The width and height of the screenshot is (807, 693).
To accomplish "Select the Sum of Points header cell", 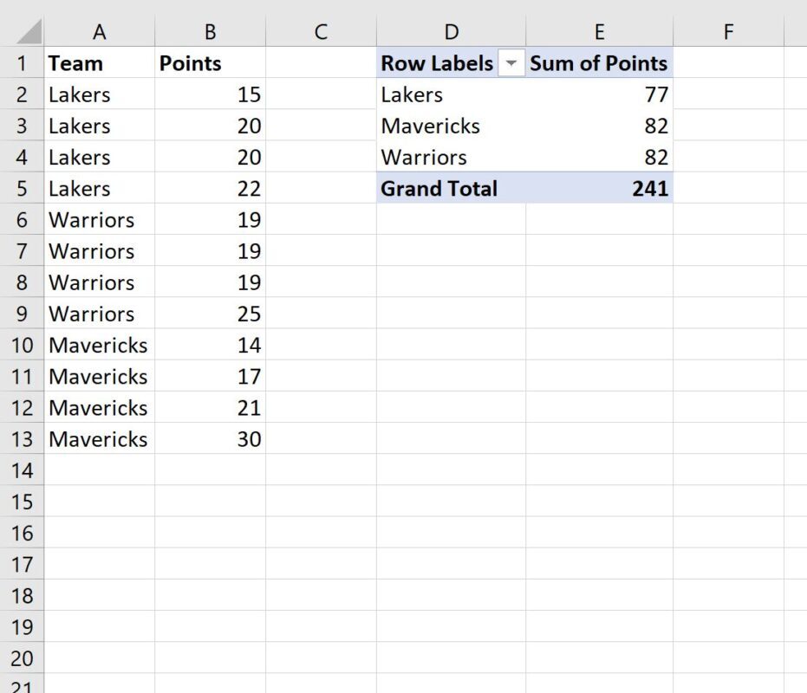I will pos(600,63).
